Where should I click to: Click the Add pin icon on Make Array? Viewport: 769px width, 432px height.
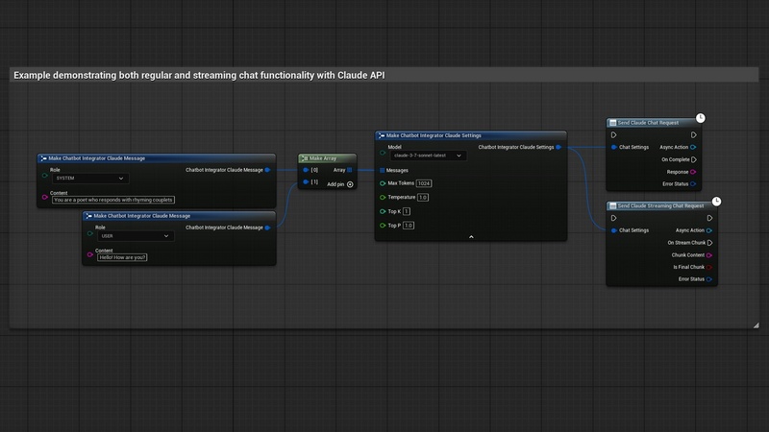click(350, 183)
